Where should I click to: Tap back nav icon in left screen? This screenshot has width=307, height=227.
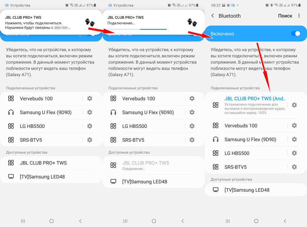80,221
